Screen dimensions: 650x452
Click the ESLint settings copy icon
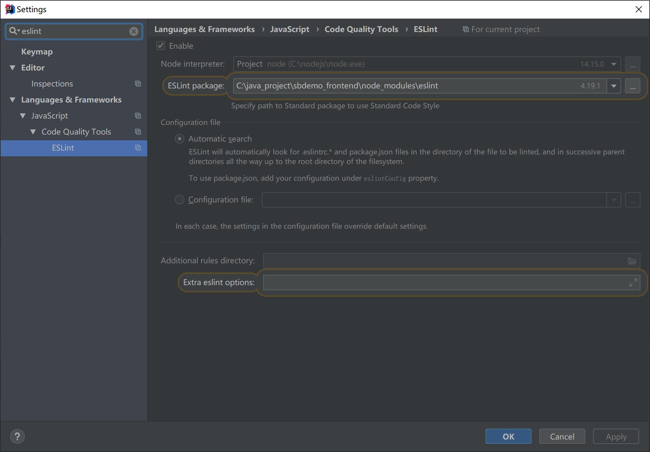point(138,147)
